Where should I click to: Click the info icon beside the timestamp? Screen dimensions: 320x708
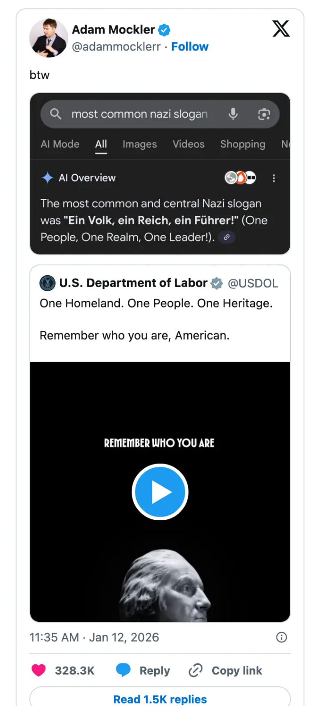coord(282,638)
